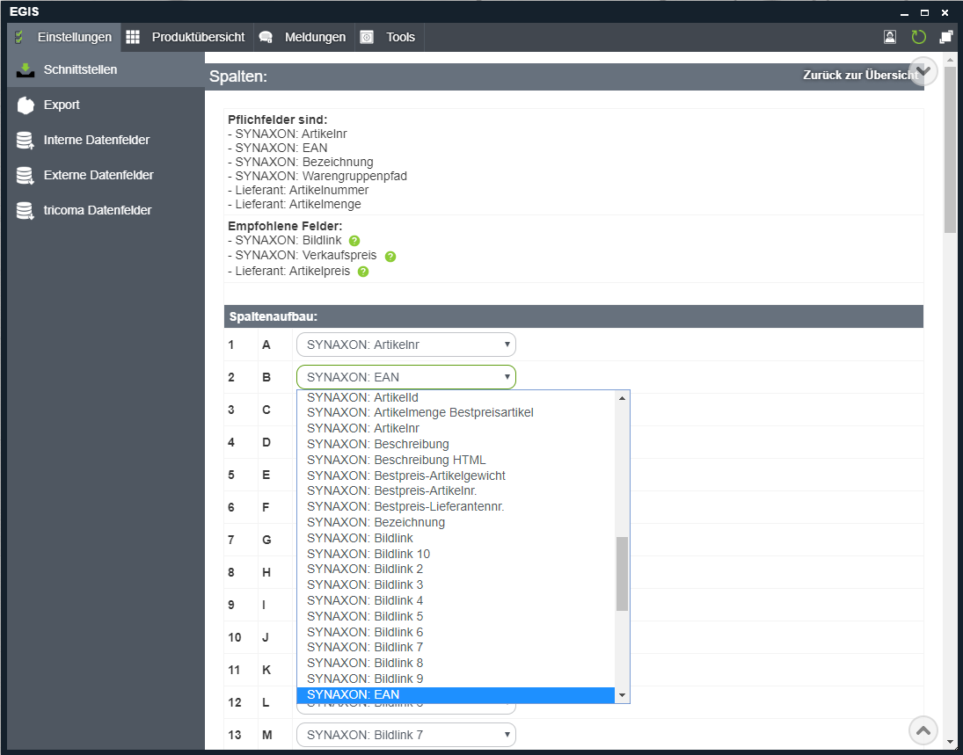This screenshot has width=963, height=755.
Task: Click row number 10 in Spaltenaufbau table
Action: [235, 637]
